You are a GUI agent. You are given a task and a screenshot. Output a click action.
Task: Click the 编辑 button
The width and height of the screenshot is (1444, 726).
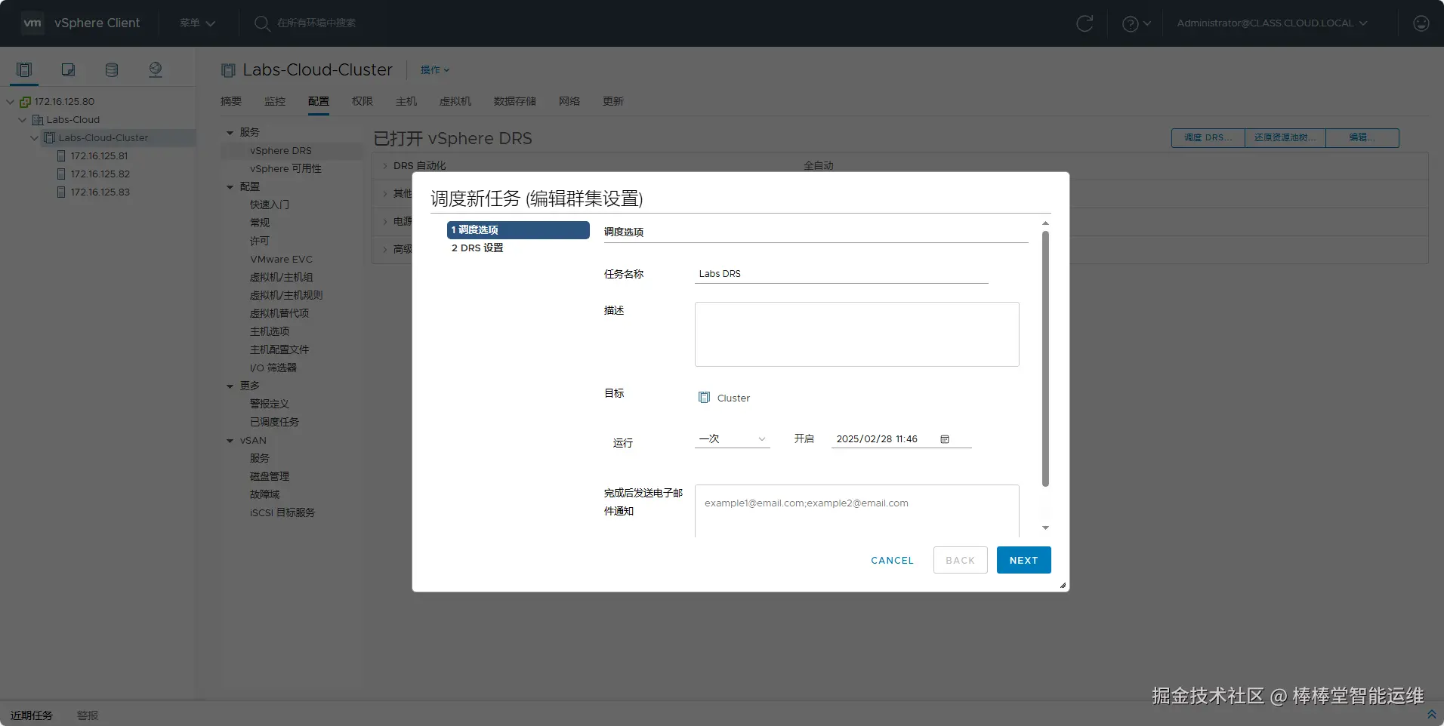click(x=1362, y=138)
